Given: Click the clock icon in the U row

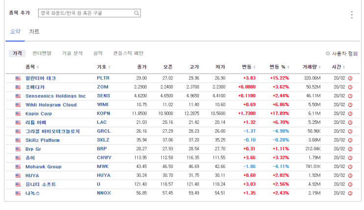Looking at the screenshot, I should [350, 185].
